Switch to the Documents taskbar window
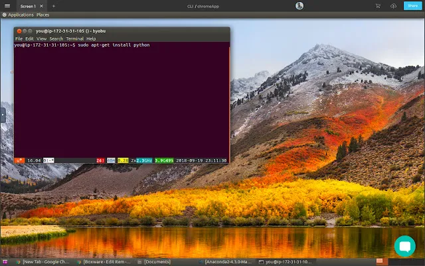This screenshot has height=266, width=425. [x=159, y=262]
